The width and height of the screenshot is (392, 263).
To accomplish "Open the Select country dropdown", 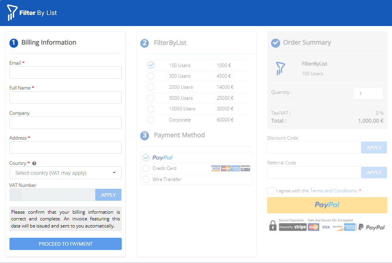I will tap(65, 173).
